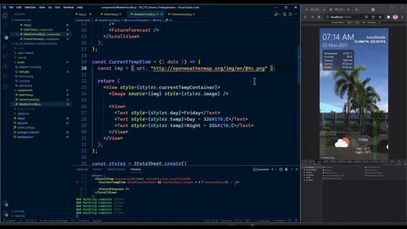407x229 pixels.
Task: Open the Accounts icon in activity bar
Action: click(6, 204)
